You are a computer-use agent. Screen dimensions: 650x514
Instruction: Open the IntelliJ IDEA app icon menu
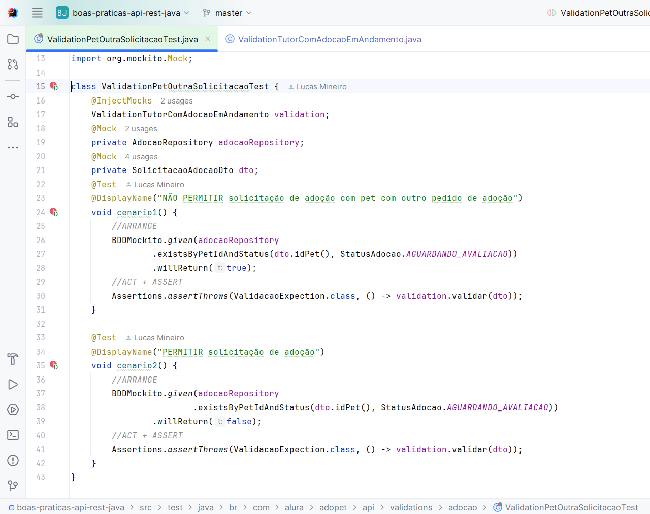[13, 13]
